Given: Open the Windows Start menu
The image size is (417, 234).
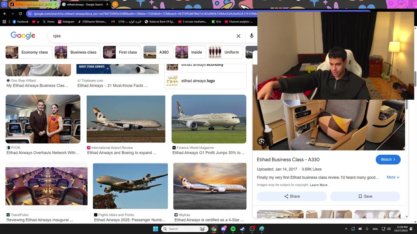Looking at the screenshot, I should [155, 229].
